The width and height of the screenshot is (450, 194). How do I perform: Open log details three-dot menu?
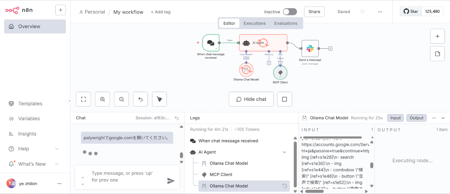(x=434, y=118)
